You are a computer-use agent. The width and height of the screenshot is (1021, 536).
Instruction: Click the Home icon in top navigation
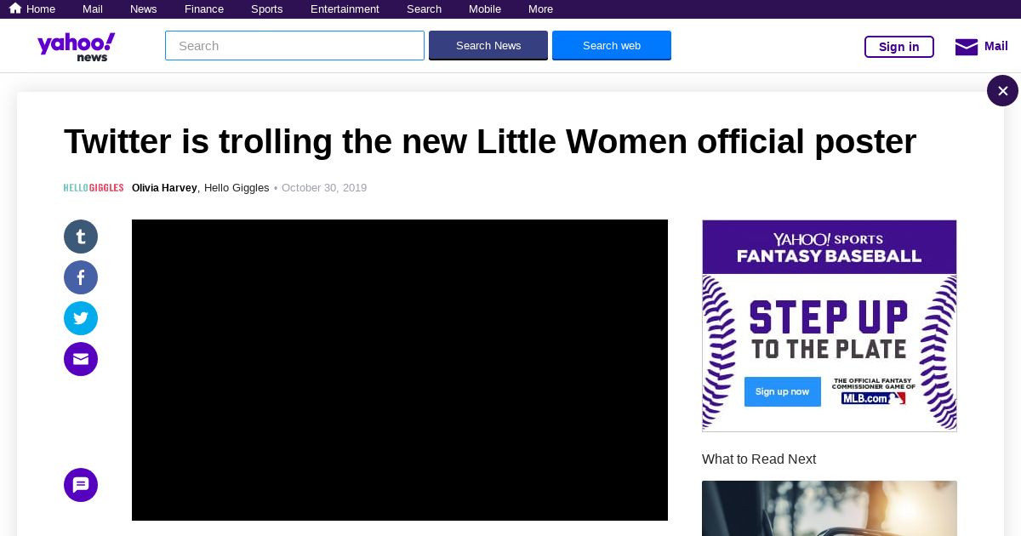click(x=15, y=9)
